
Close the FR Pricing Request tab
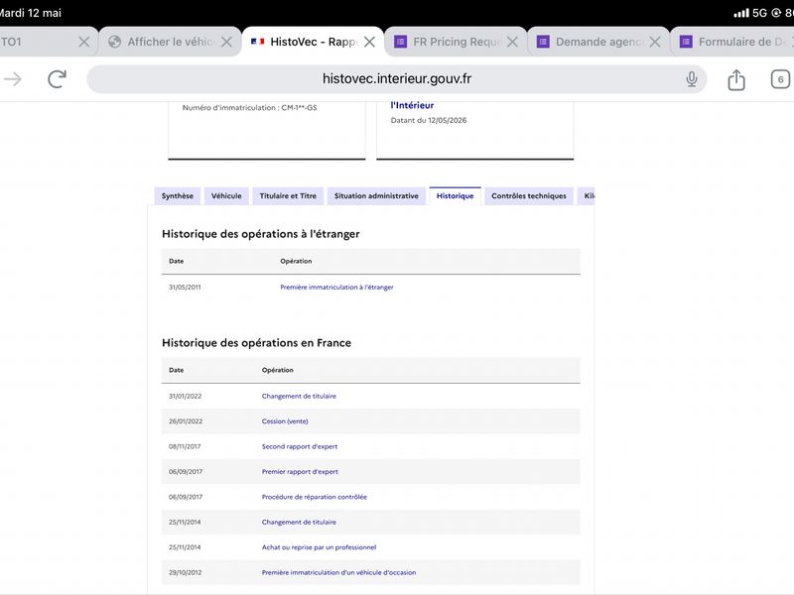(512, 42)
